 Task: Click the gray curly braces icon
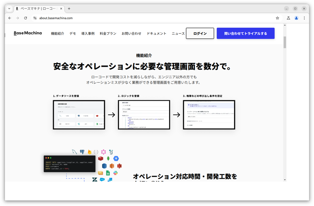point(96,152)
